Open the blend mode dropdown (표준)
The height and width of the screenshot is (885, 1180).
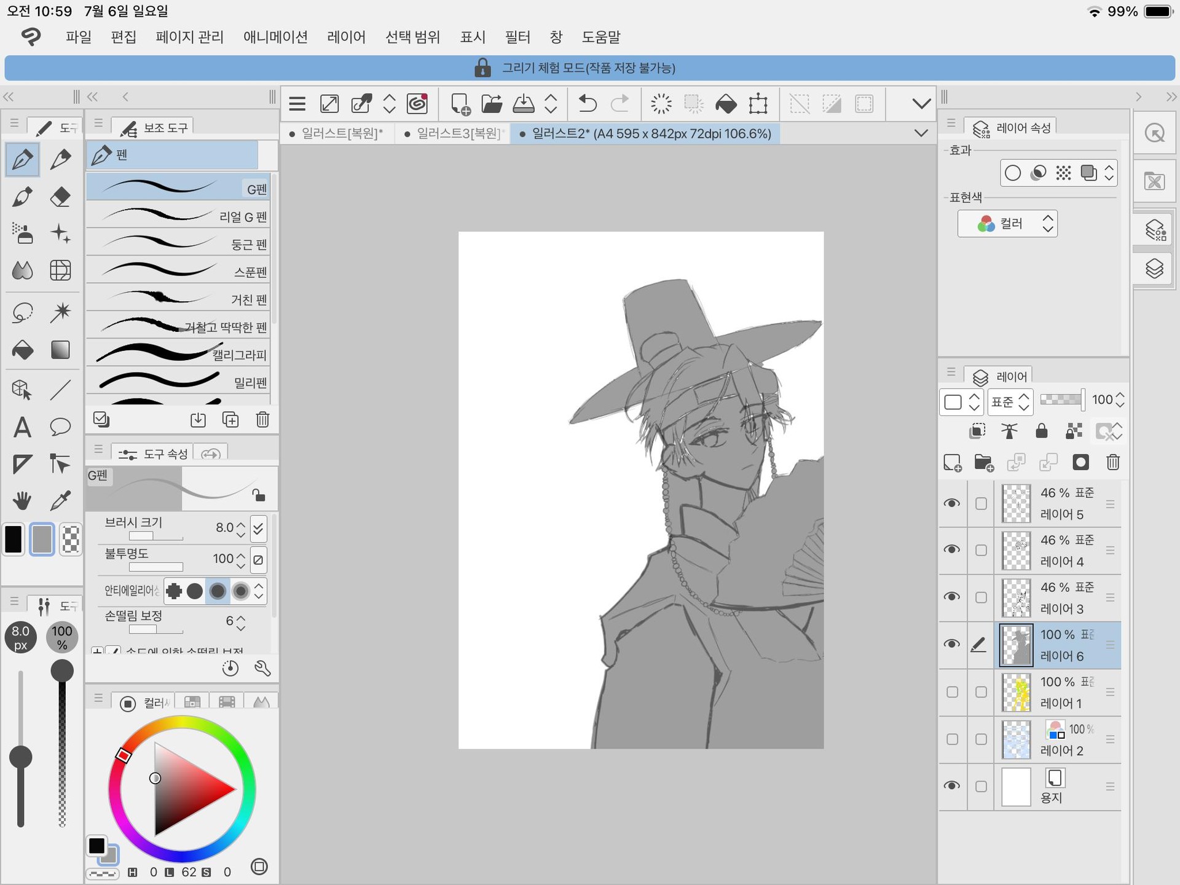[x=1010, y=401]
